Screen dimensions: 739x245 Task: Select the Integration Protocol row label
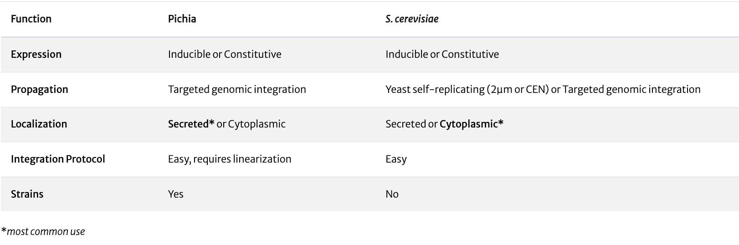click(x=58, y=159)
